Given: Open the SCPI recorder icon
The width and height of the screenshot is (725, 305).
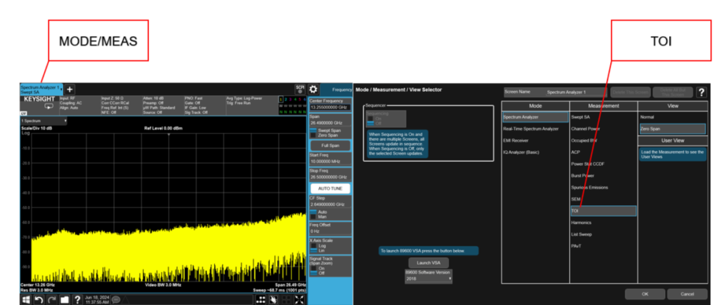Looking at the screenshot, I should 300,89.
